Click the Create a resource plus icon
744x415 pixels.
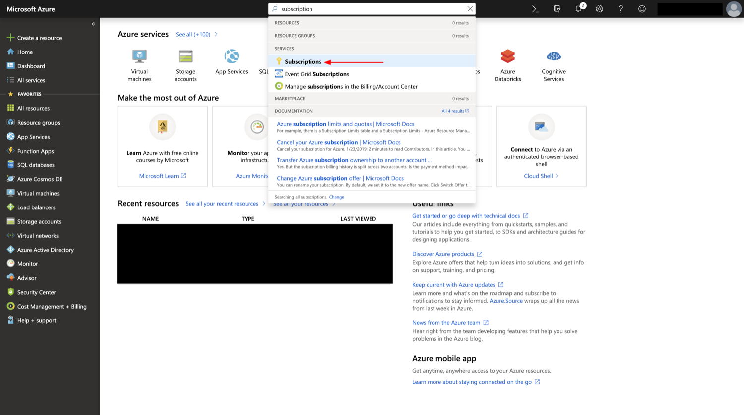click(x=10, y=38)
